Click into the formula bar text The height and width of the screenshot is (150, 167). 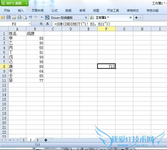(x=82, y=24)
